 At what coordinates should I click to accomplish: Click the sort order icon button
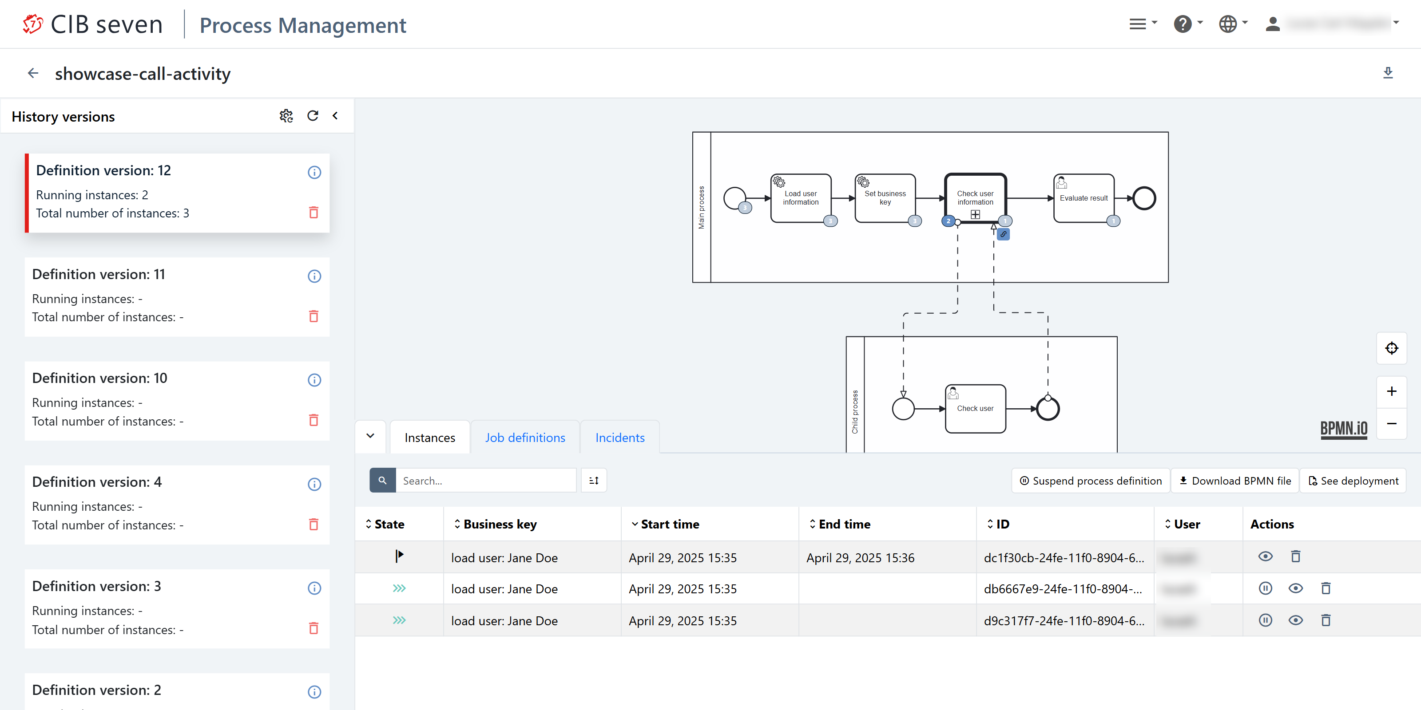click(x=594, y=481)
